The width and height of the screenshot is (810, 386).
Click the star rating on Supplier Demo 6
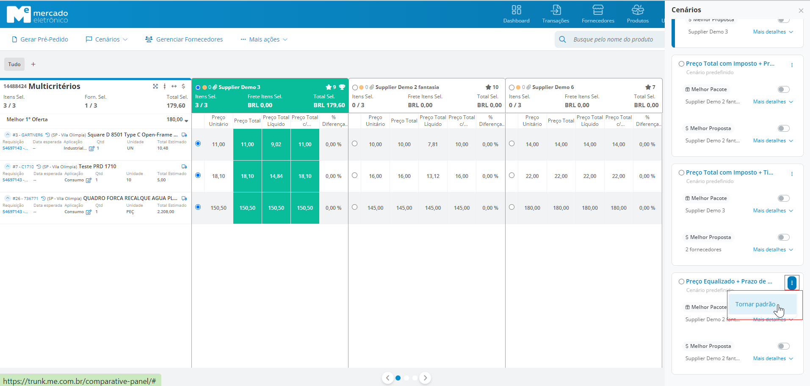click(x=650, y=87)
